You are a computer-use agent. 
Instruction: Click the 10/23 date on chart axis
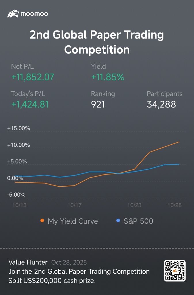coord(134,205)
